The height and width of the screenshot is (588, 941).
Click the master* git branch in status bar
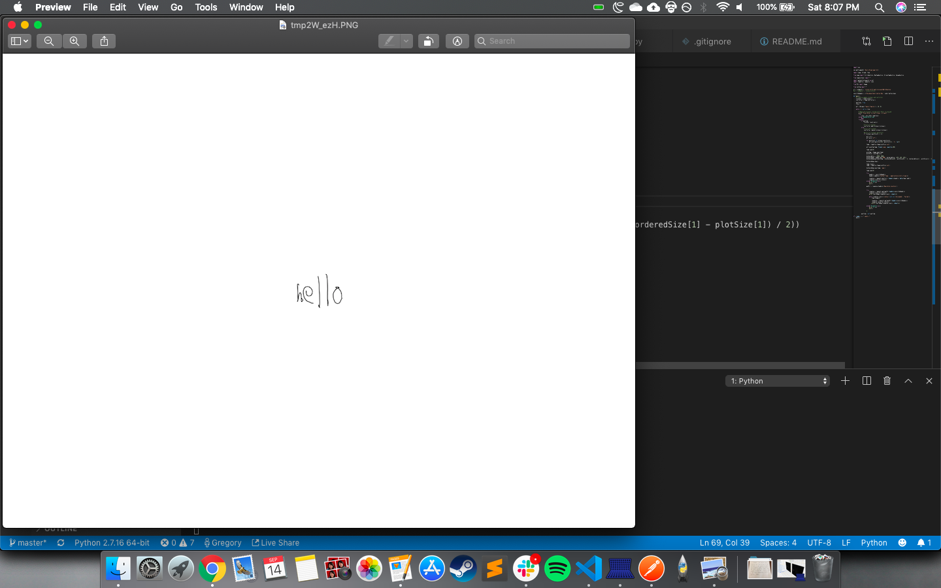click(27, 543)
